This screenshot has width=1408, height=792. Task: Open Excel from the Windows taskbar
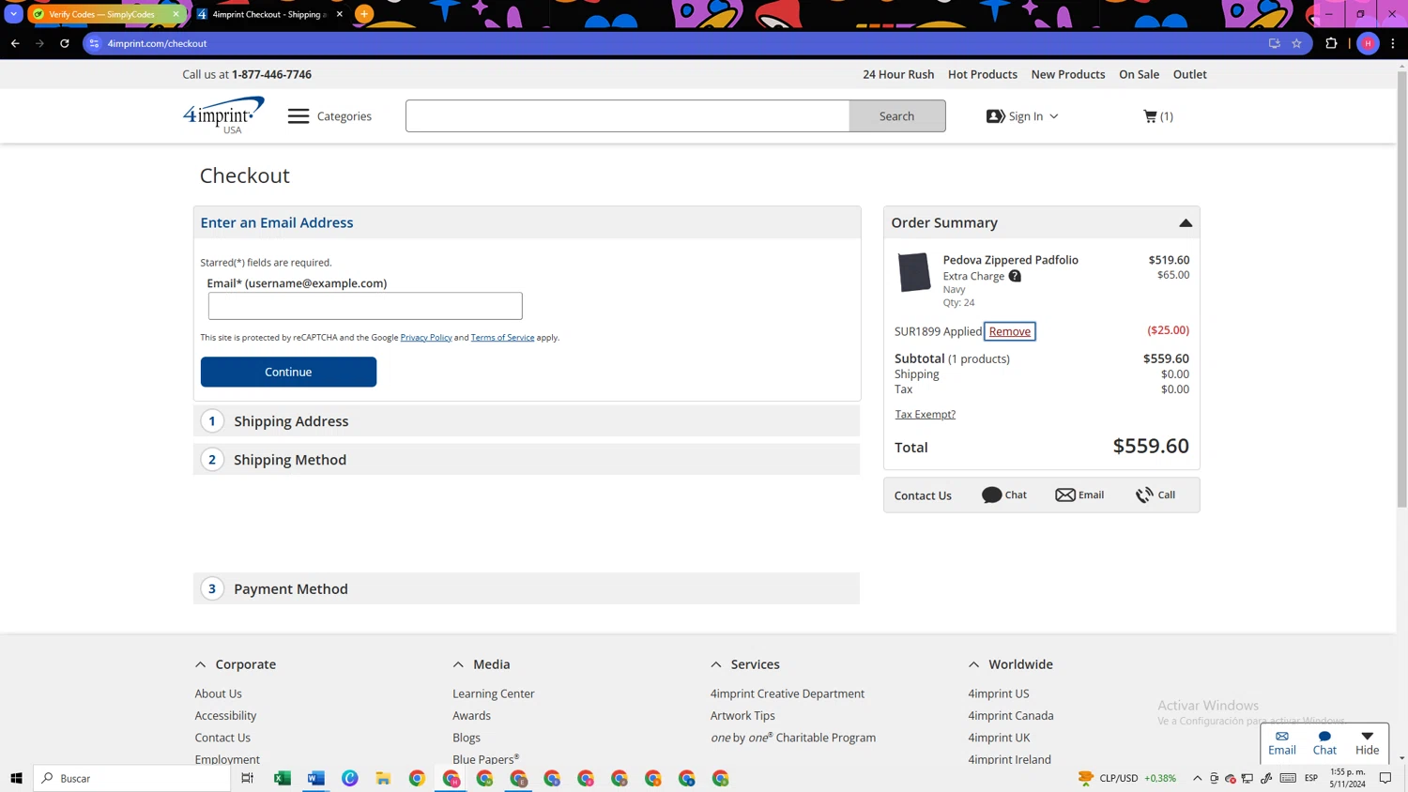282,778
